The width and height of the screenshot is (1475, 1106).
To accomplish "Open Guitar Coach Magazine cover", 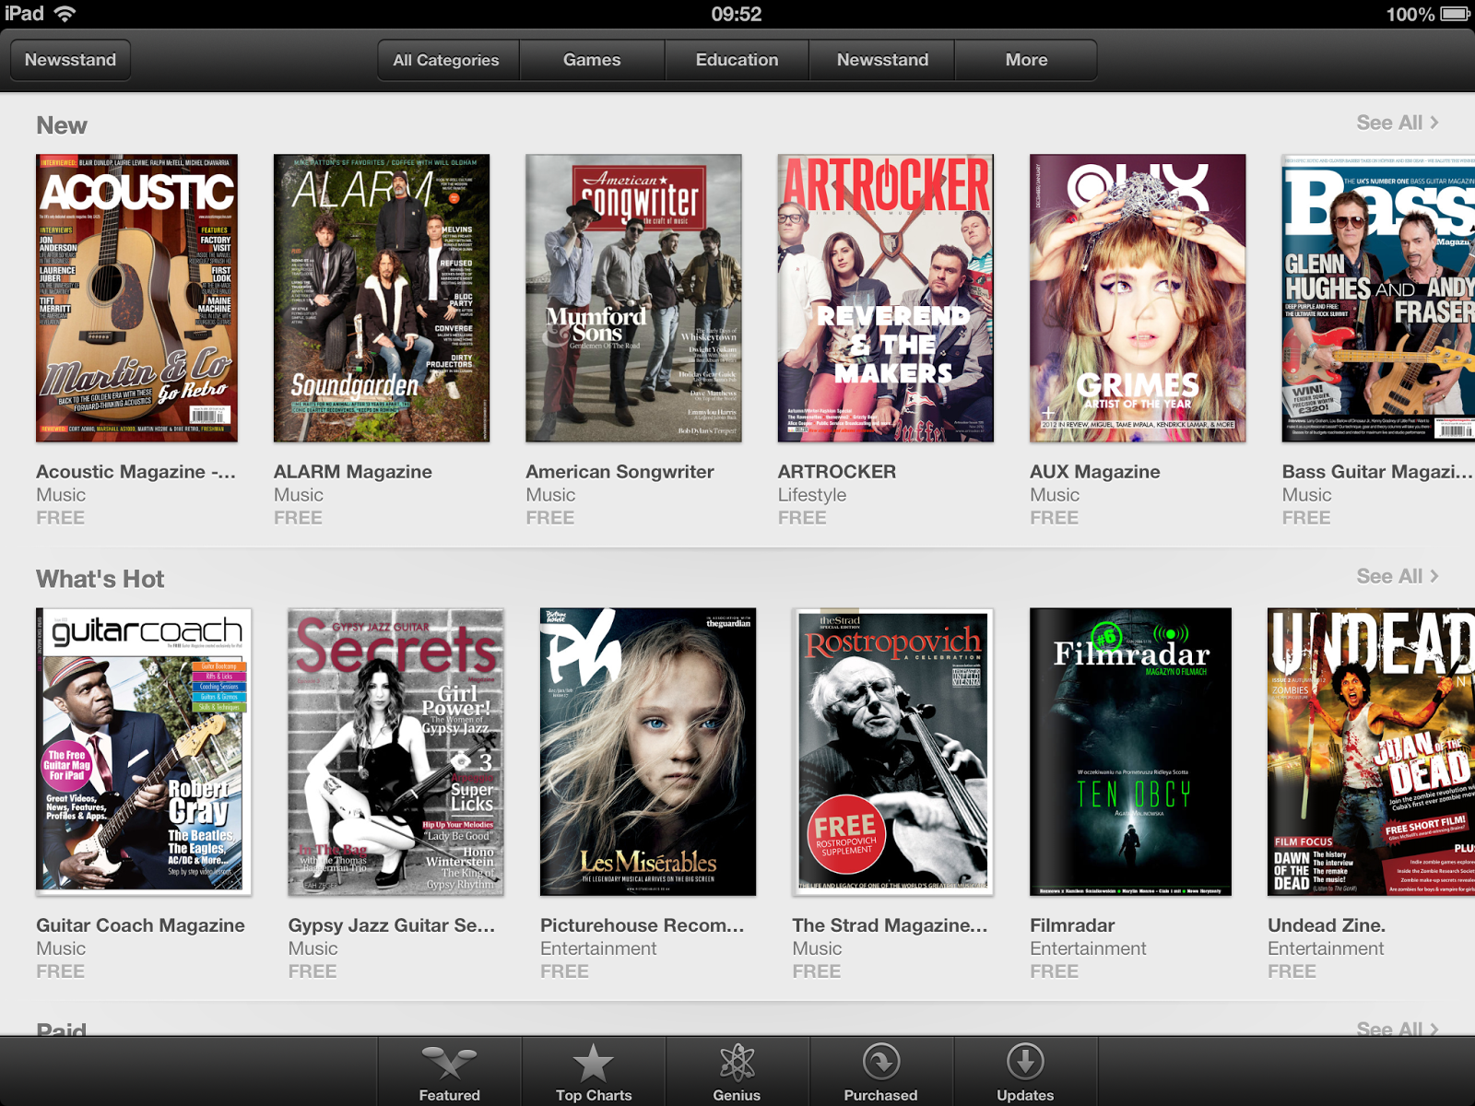I will pos(144,751).
